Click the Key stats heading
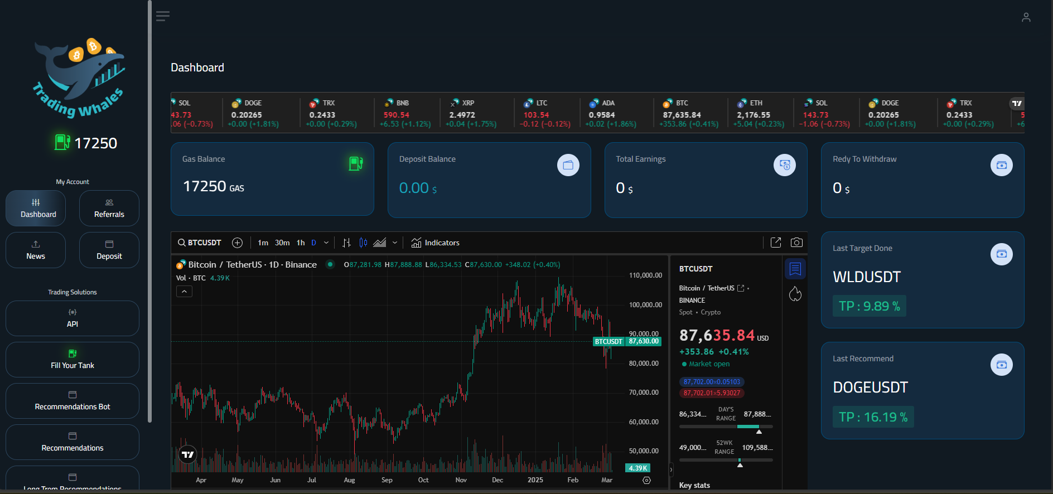 694,485
